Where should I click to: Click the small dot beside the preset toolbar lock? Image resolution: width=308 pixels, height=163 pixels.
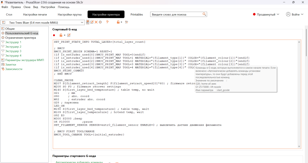pyautogui.click(x=121, y=22)
